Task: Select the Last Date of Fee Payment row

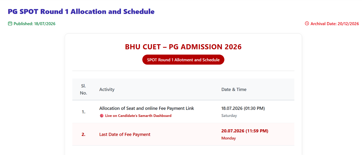Action: point(183,134)
